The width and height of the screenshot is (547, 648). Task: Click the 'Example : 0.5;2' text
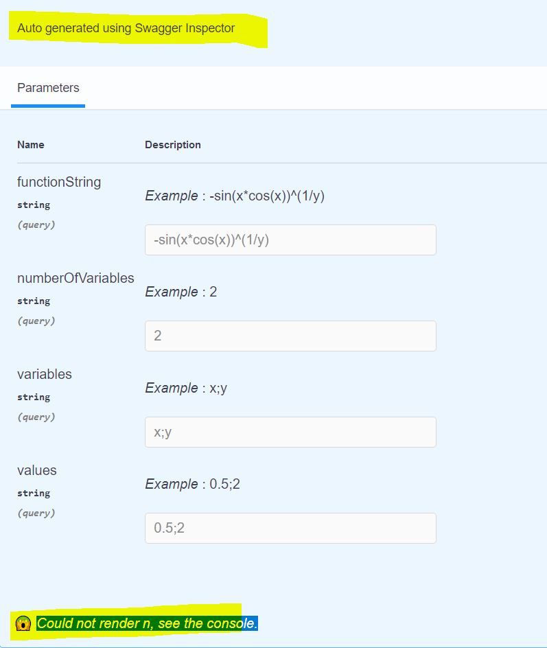[x=193, y=484]
